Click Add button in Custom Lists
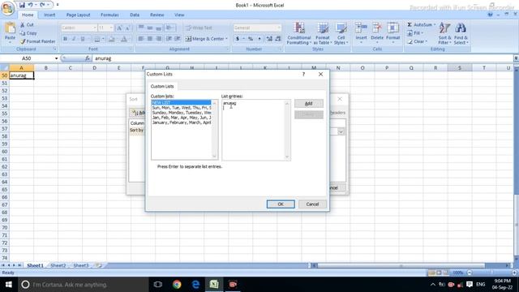 [308, 104]
